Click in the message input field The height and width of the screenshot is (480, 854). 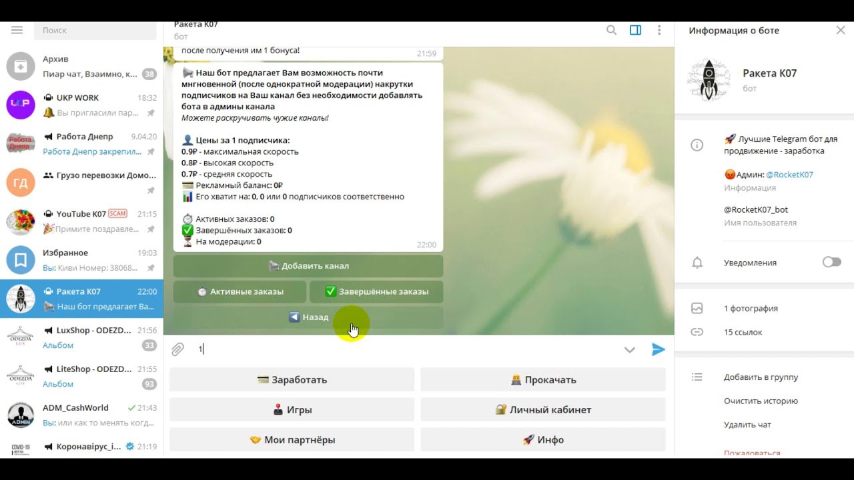point(406,349)
